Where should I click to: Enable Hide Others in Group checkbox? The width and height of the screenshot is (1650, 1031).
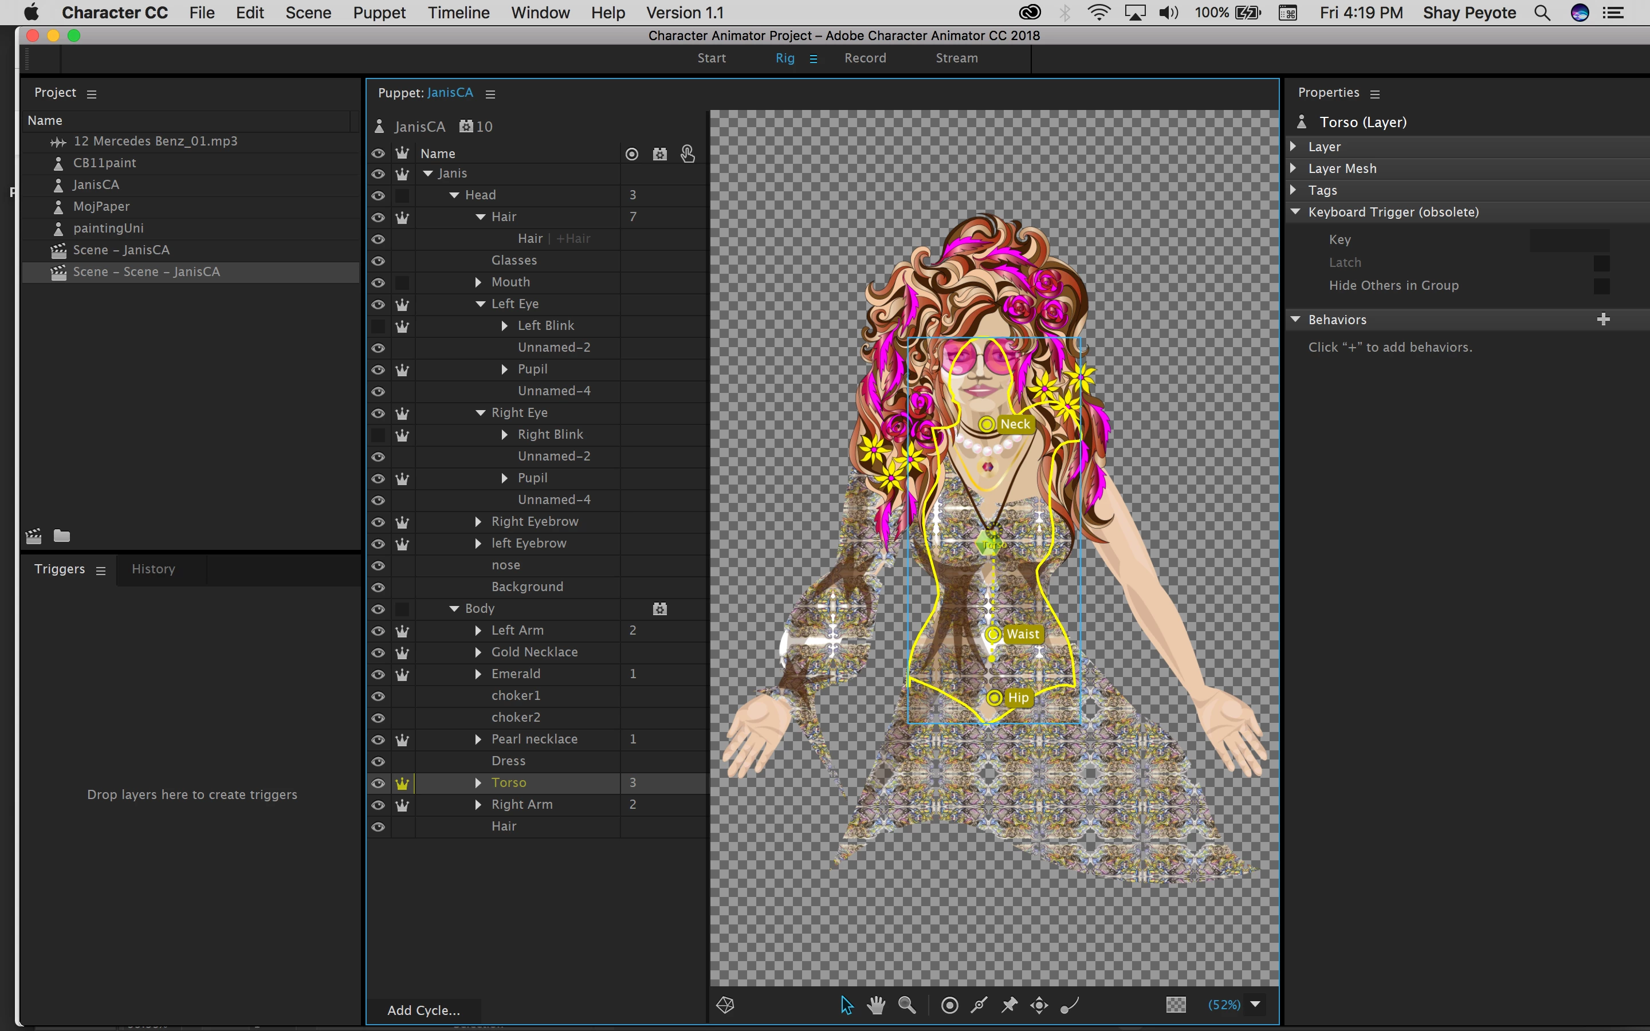click(x=1602, y=286)
